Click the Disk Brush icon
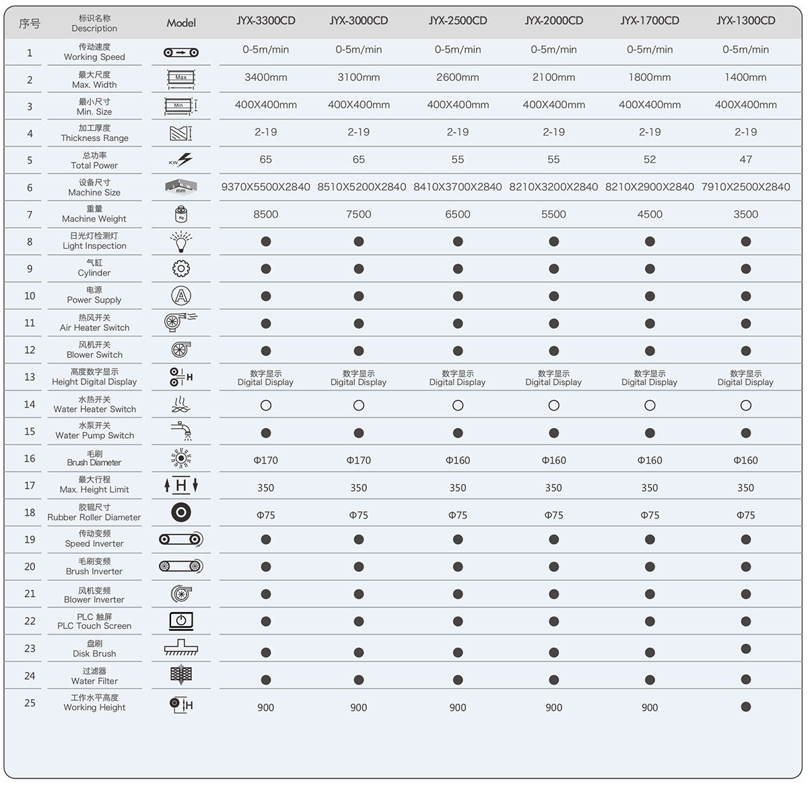This screenshot has height=786, width=808. (180, 648)
